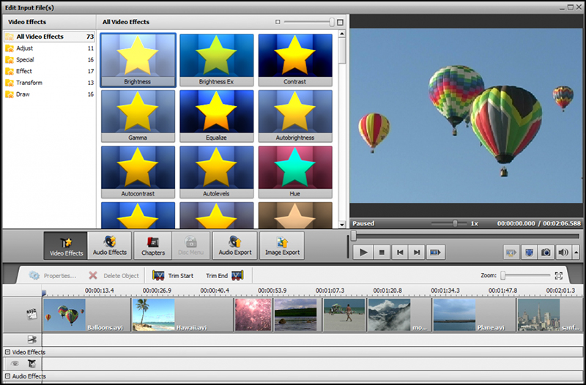586x385 pixels.
Task: Take a snapshot with the camera icon
Action: [x=546, y=253]
